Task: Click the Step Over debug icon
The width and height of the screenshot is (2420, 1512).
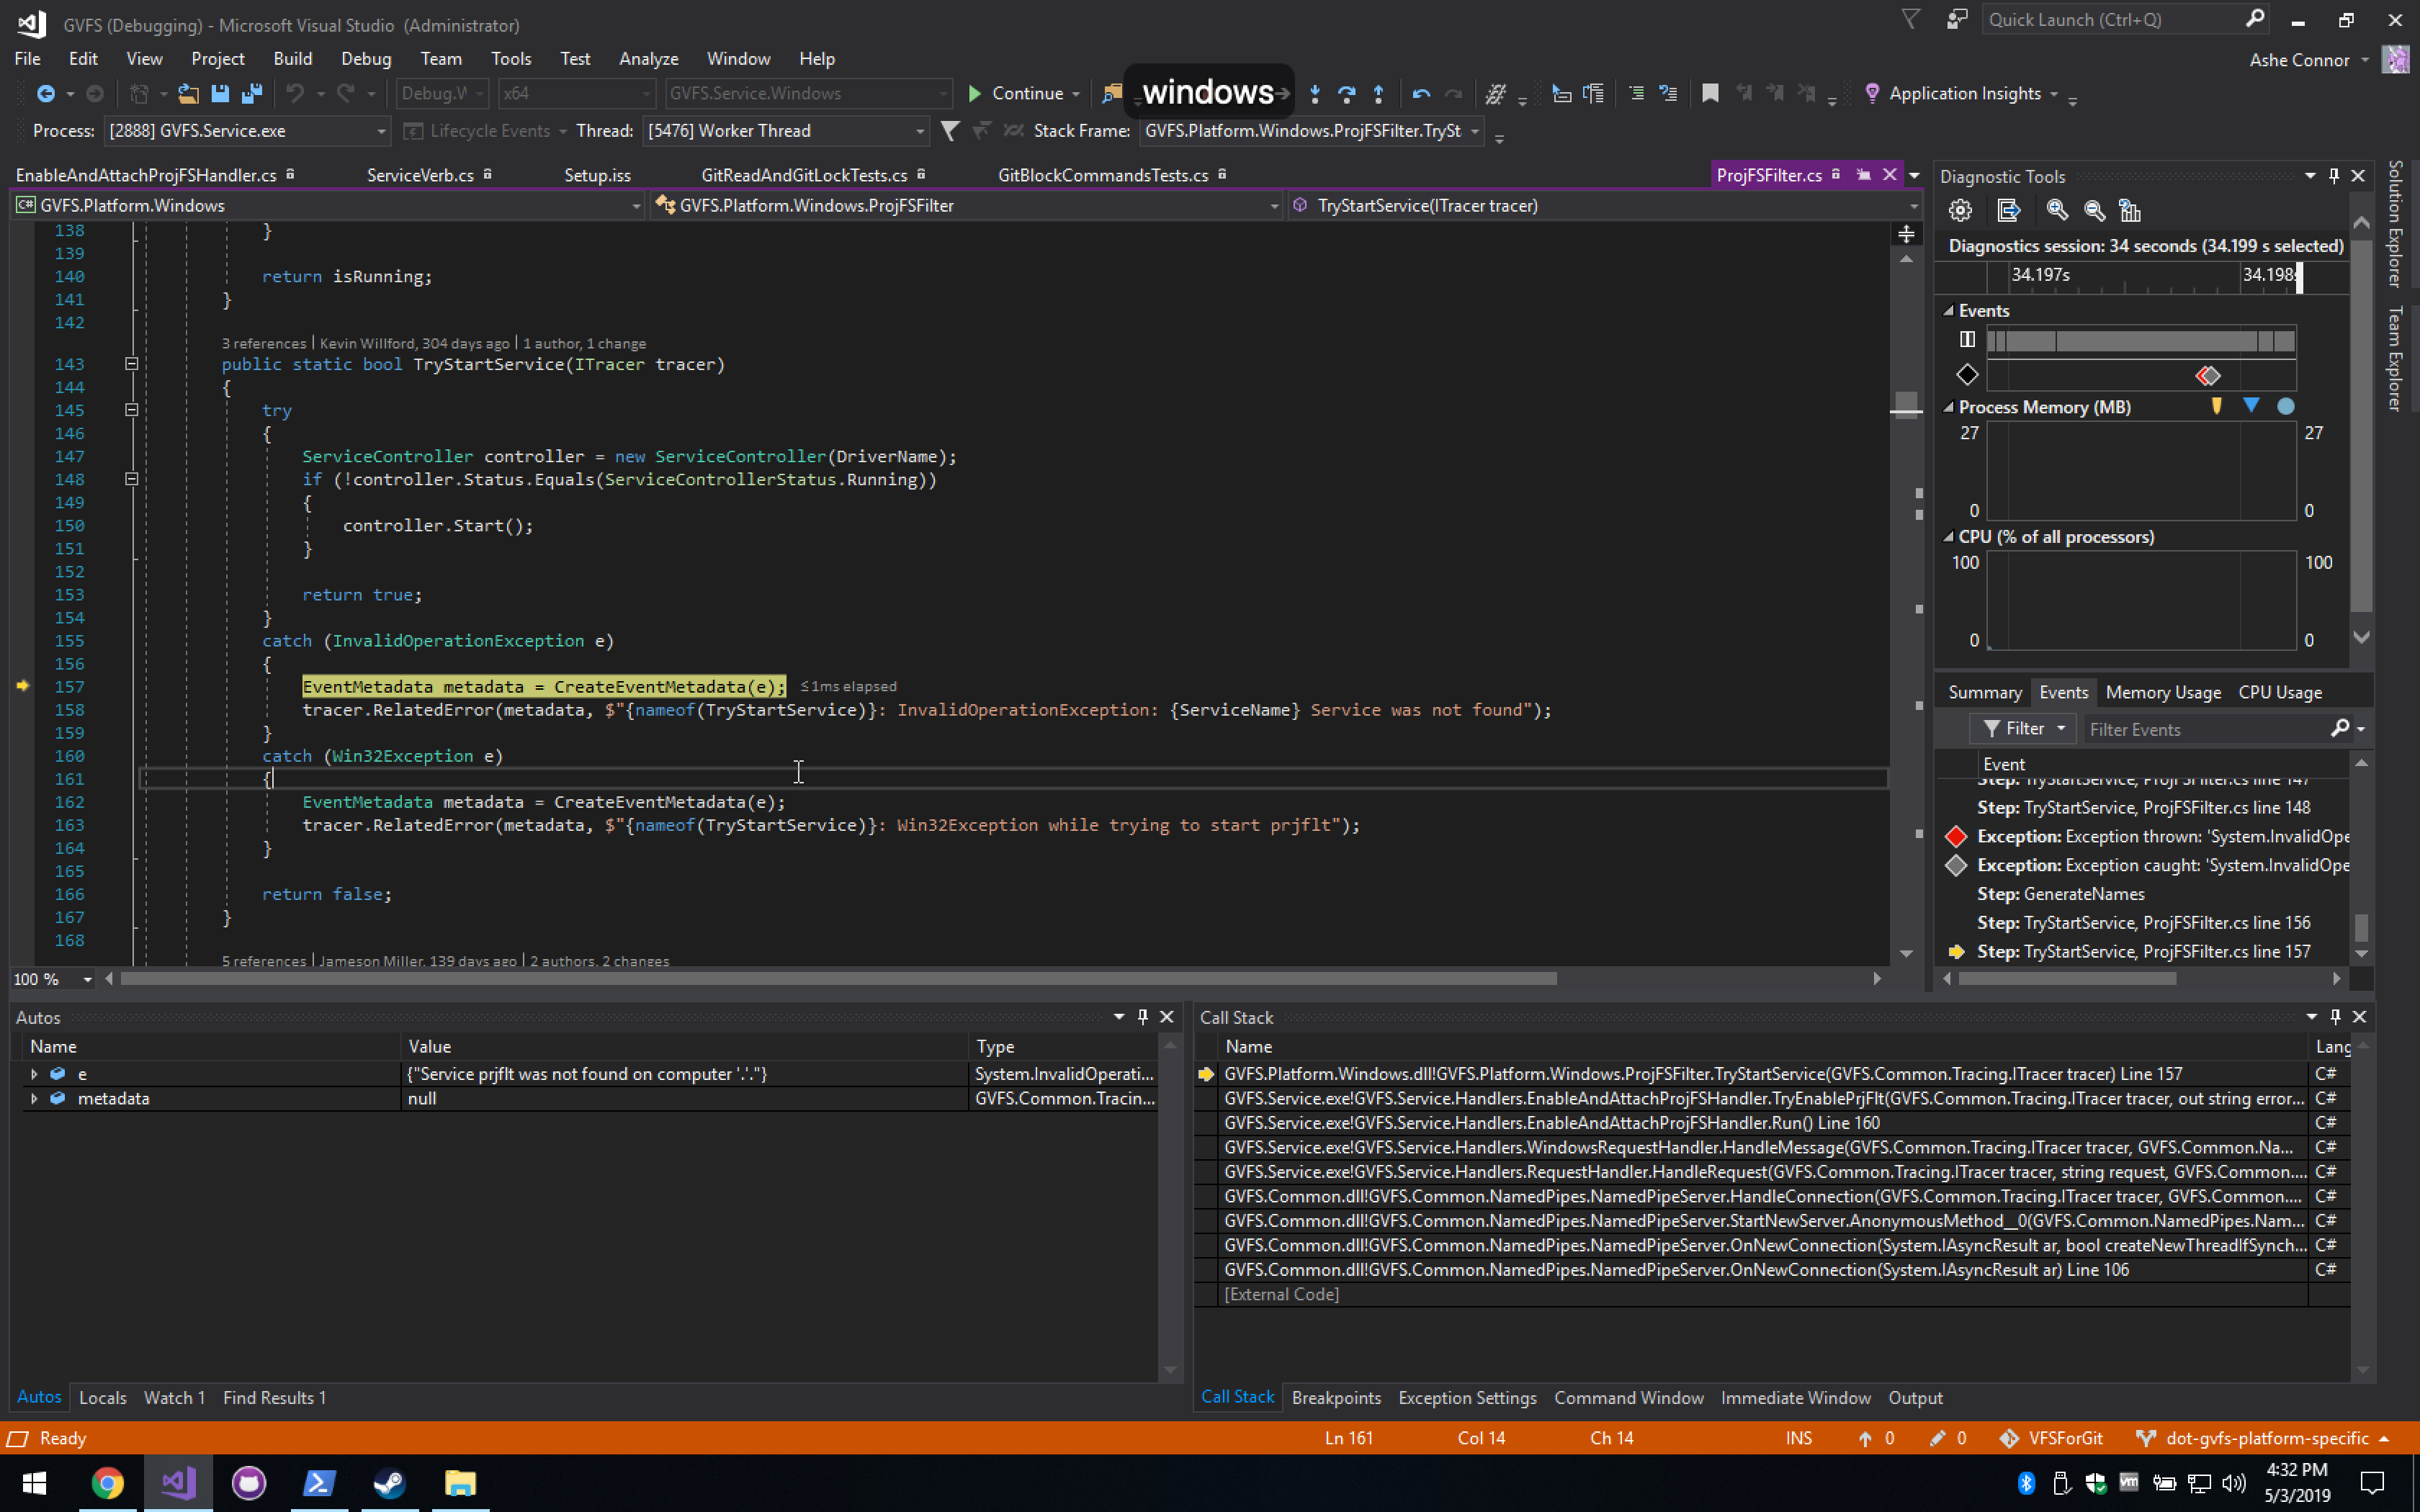Action: click(x=1346, y=94)
